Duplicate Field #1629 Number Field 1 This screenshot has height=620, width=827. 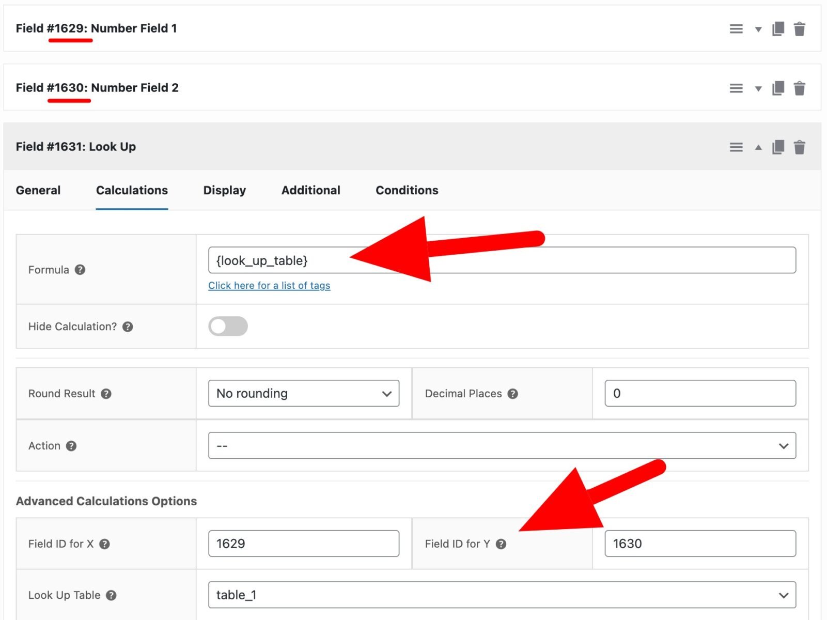coord(778,29)
